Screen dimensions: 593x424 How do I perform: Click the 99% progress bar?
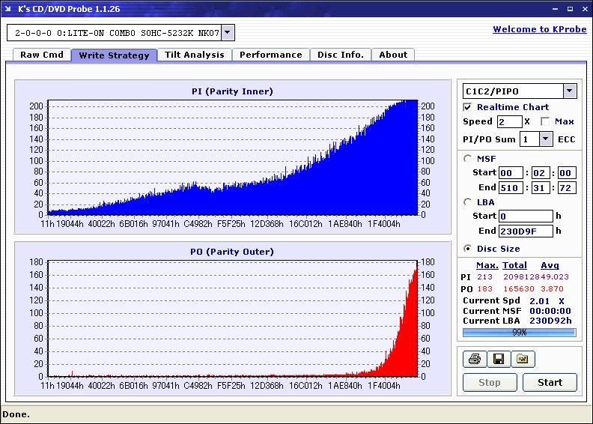click(x=520, y=333)
